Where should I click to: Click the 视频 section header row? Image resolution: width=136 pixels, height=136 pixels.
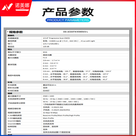pos(68,93)
